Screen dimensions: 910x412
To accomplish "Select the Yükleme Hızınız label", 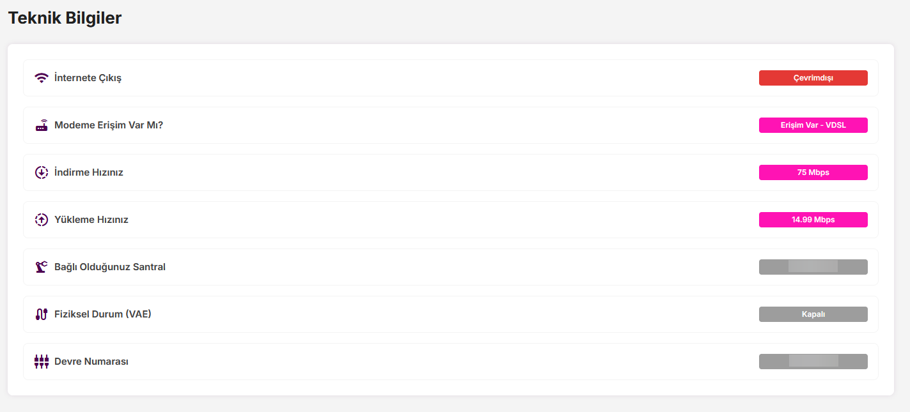I will coord(91,220).
